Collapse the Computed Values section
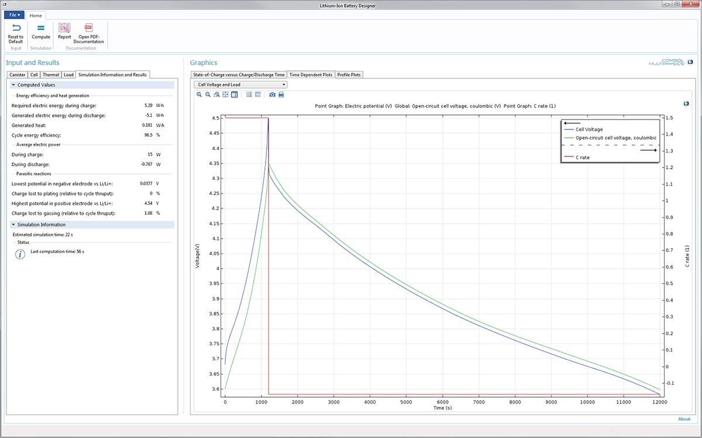The width and height of the screenshot is (702, 438). [13, 85]
